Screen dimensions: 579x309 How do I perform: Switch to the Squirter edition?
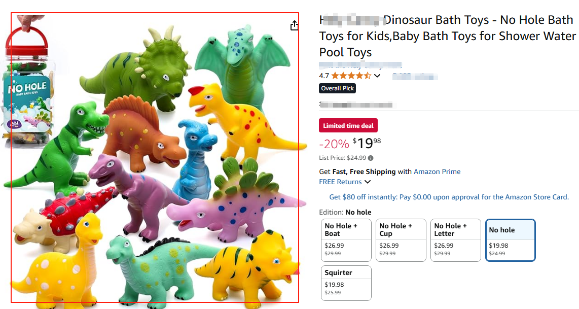point(346,283)
